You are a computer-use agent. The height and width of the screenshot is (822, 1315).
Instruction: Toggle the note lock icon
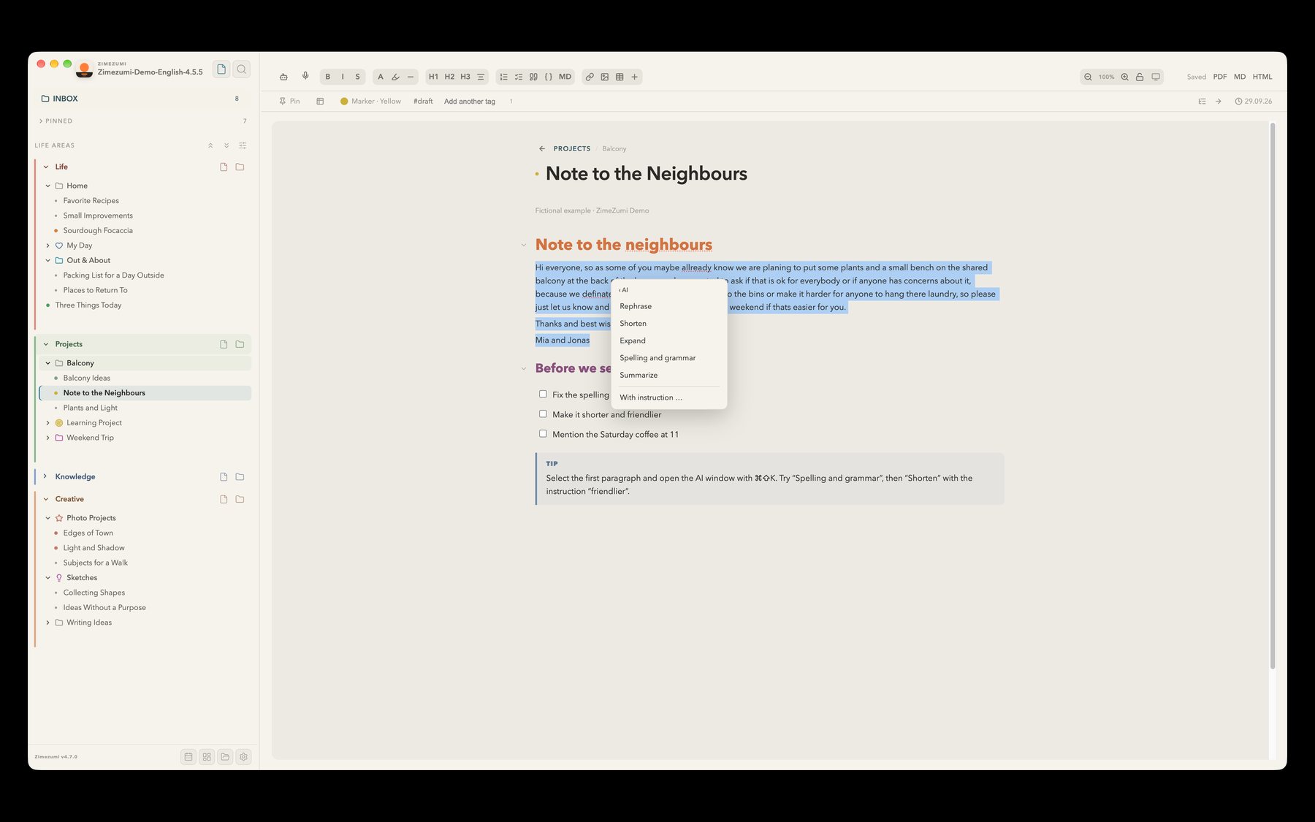(1140, 77)
